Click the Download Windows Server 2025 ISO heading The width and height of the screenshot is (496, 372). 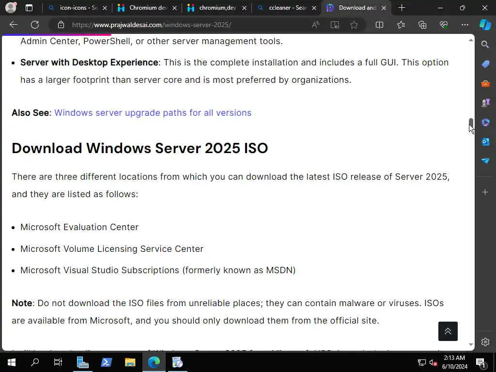coord(140,148)
